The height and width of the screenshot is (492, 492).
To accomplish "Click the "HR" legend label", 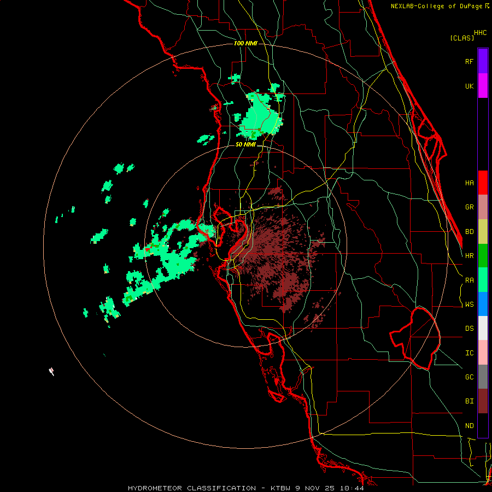I will pyautogui.click(x=469, y=256).
